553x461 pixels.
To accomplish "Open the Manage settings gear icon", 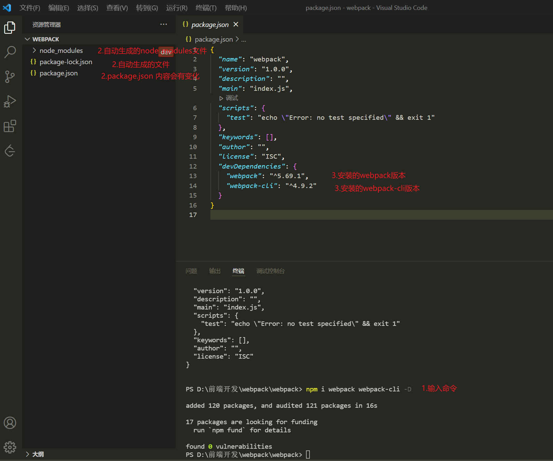I will coord(10,447).
